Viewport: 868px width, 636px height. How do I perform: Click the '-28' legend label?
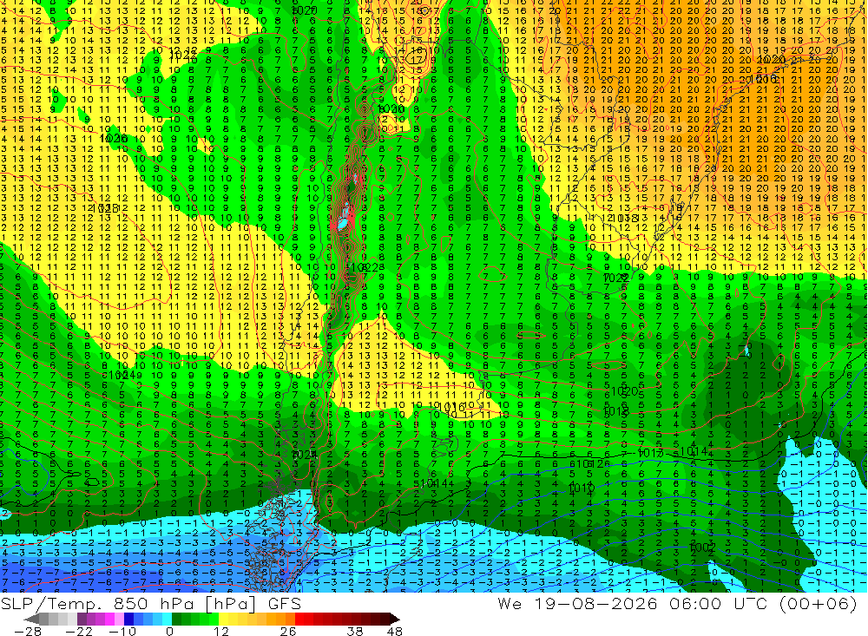click(28, 632)
